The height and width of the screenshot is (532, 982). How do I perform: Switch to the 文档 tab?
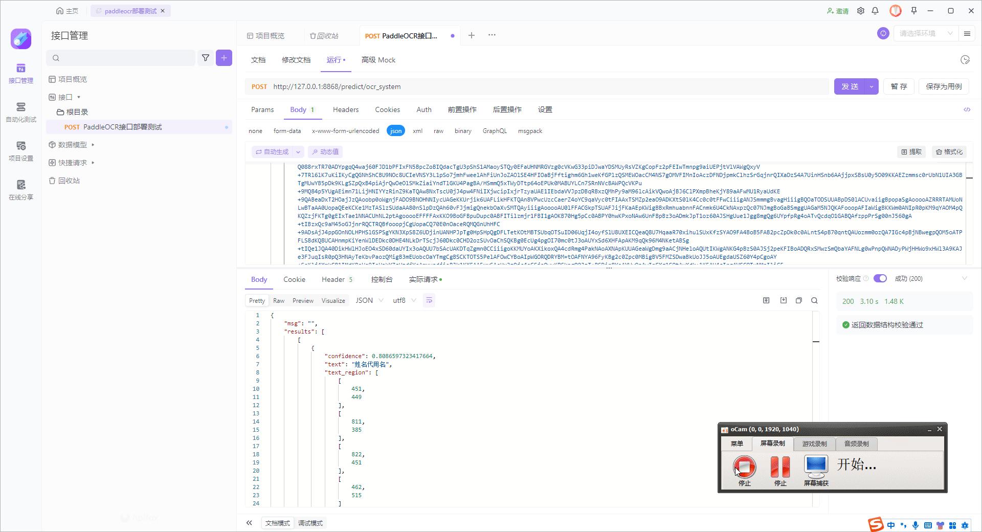tap(258, 60)
